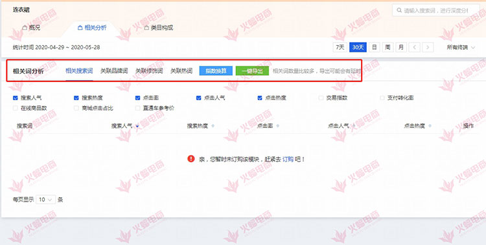Click the 搜索热度 column sort icon
This screenshot has width=486, height=245.
[213, 126]
